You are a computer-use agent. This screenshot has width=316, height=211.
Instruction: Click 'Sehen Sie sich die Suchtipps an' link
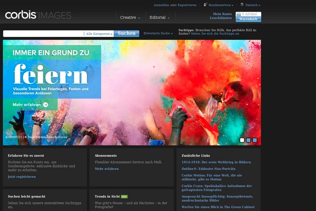215,34
